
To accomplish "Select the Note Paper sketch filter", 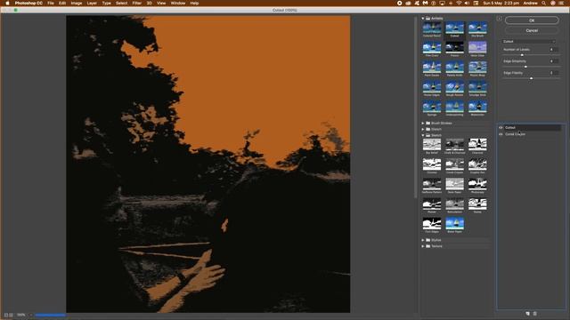I will pos(455,184).
